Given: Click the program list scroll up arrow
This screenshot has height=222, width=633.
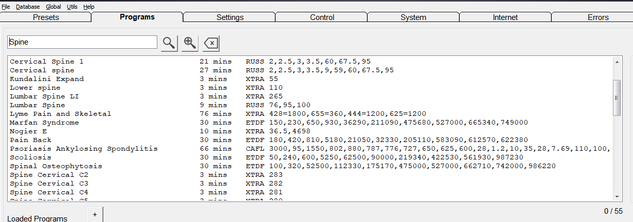Looking at the screenshot, I should [617, 62].
